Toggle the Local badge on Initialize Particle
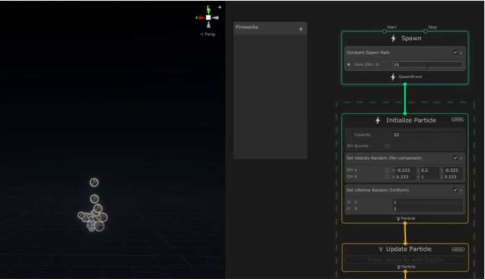 coord(457,119)
